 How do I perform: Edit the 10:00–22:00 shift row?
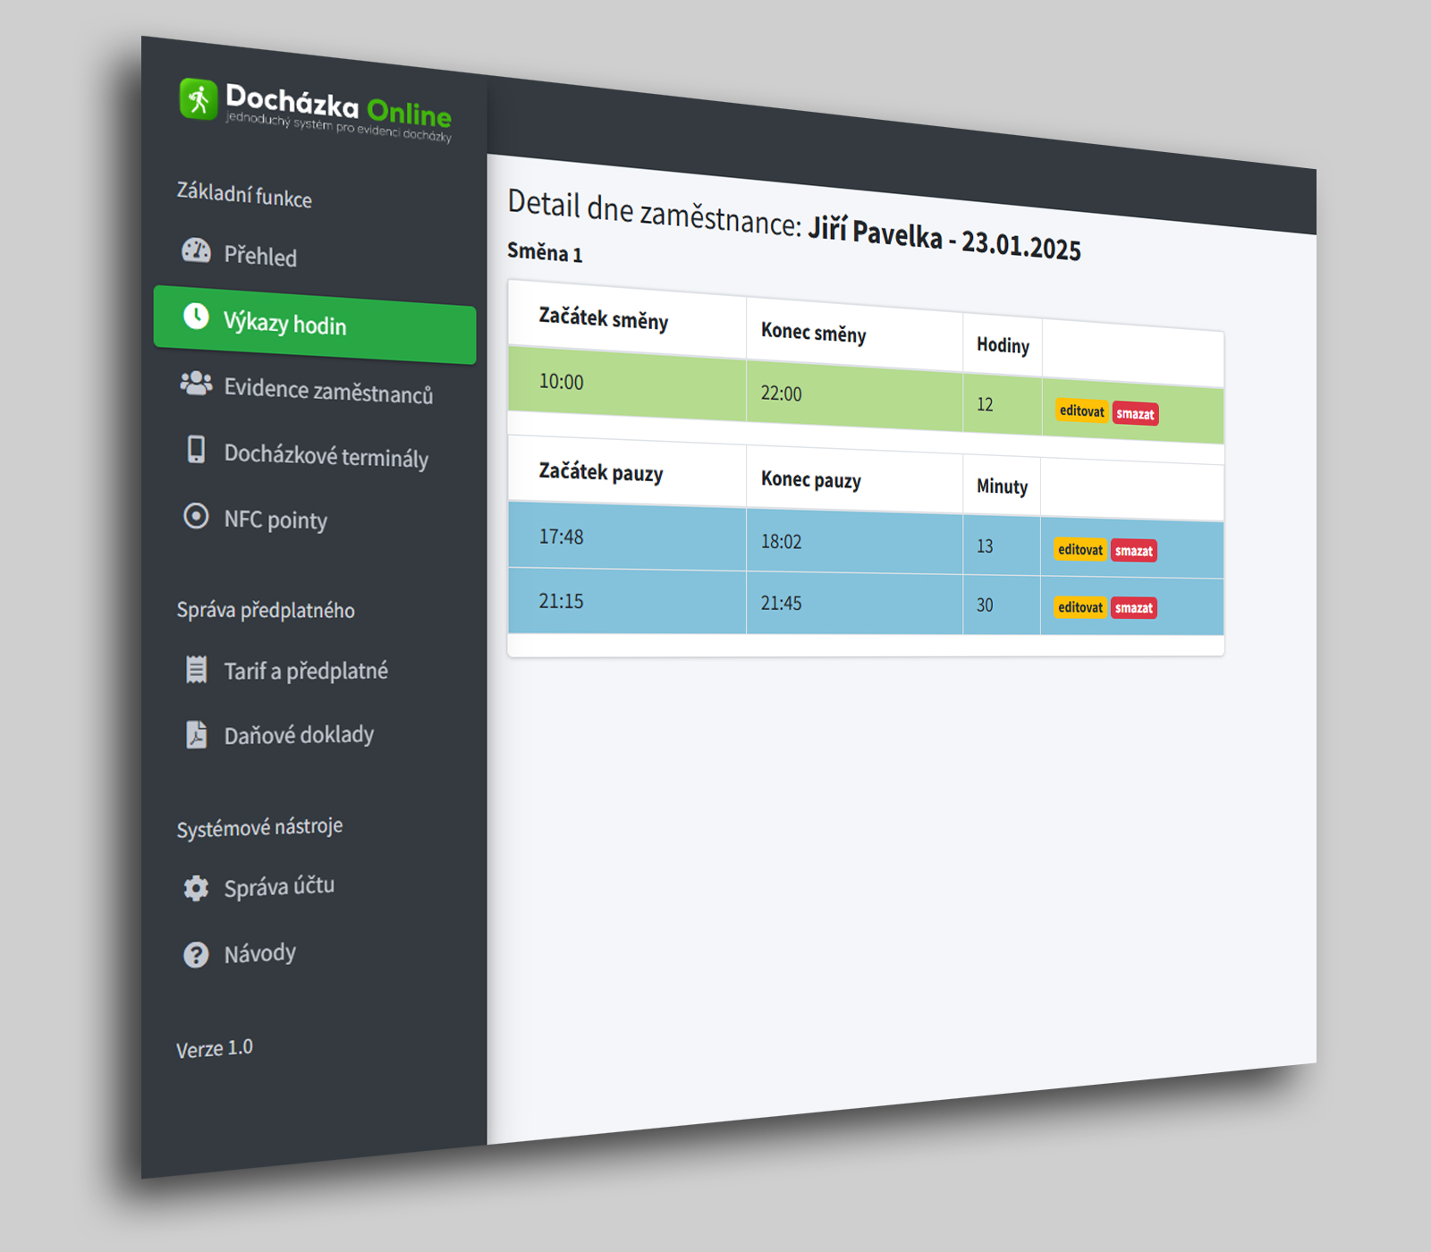click(1082, 410)
